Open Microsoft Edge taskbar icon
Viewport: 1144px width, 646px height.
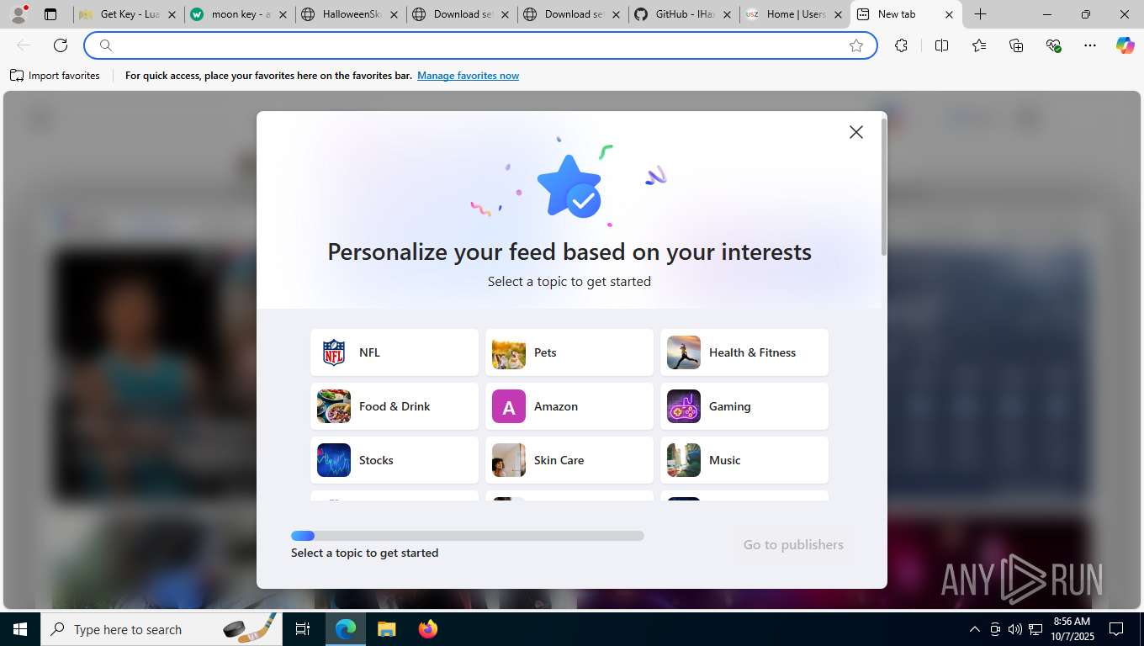tap(346, 629)
